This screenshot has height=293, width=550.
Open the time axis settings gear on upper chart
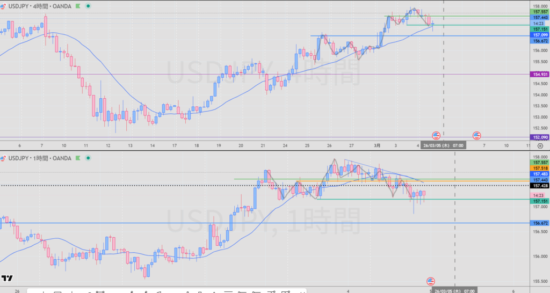click(x=539, y=145)
